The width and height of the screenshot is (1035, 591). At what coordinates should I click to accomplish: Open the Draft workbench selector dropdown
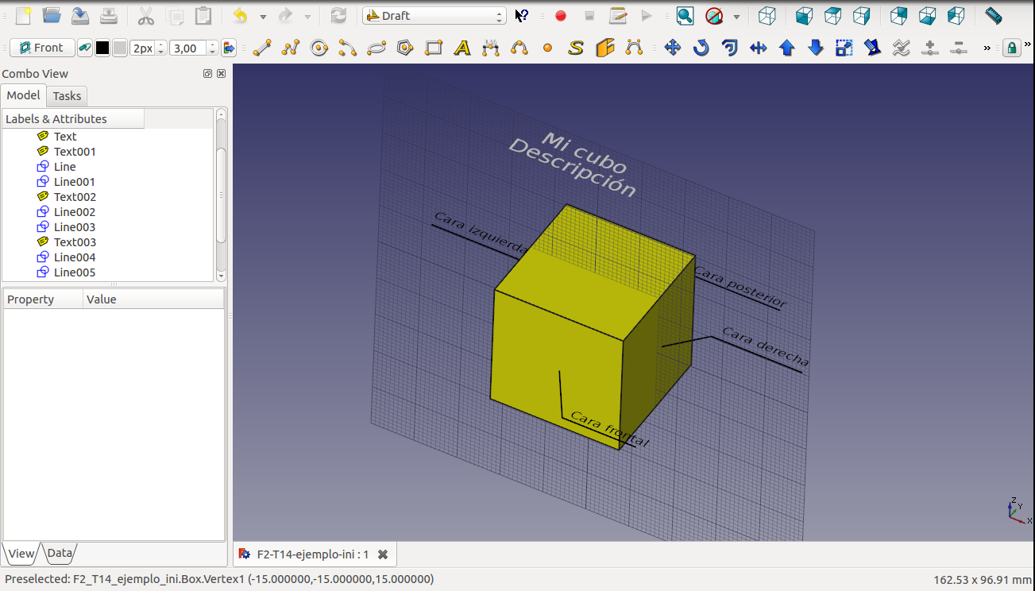click(434, 16)
